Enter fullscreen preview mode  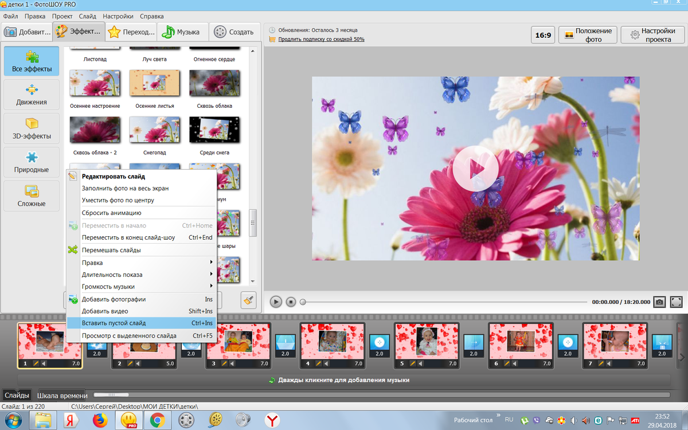click(676, 302)
